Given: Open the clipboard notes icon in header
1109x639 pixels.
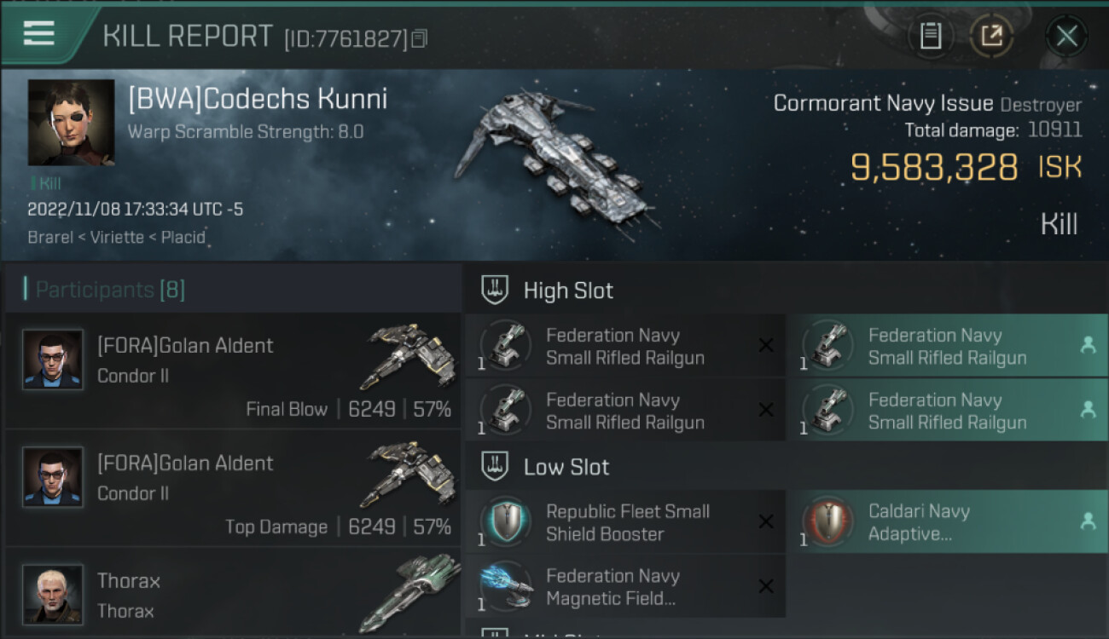Looking at the screenshot, I should click(931, 36).
